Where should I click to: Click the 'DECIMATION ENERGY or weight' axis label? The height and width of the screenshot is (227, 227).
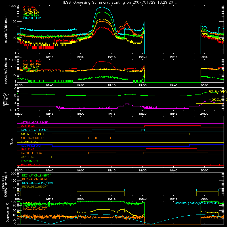4,184
